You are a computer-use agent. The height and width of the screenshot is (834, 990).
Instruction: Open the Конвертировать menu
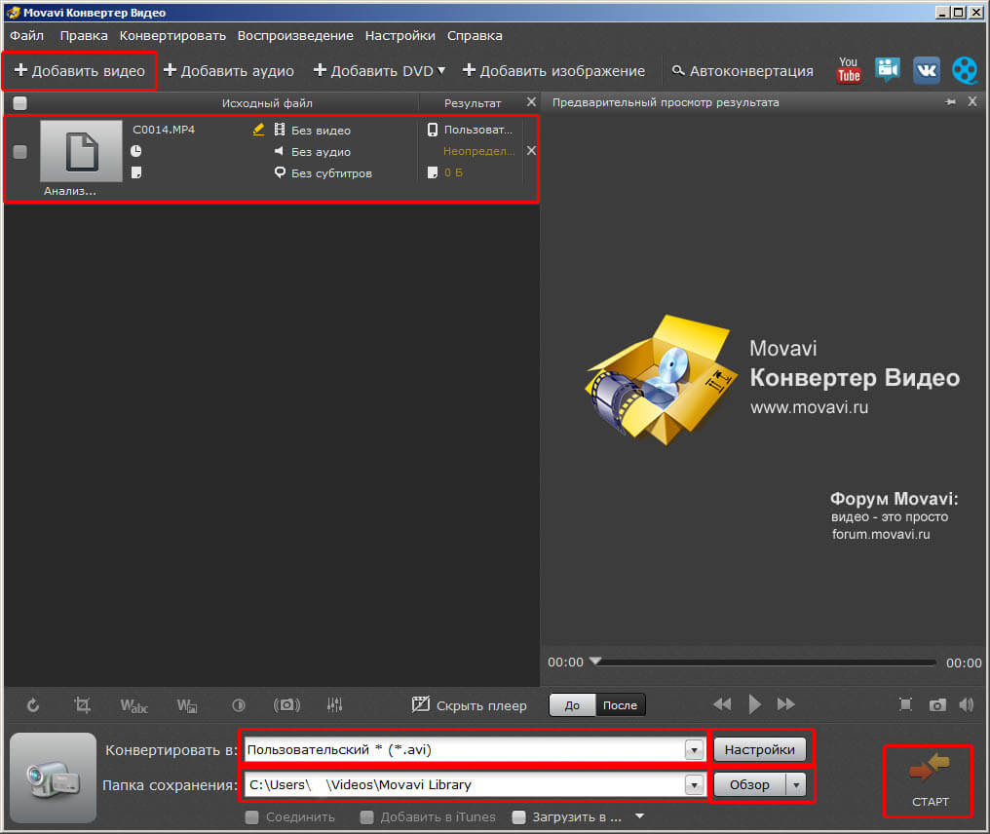click(172, 35)
